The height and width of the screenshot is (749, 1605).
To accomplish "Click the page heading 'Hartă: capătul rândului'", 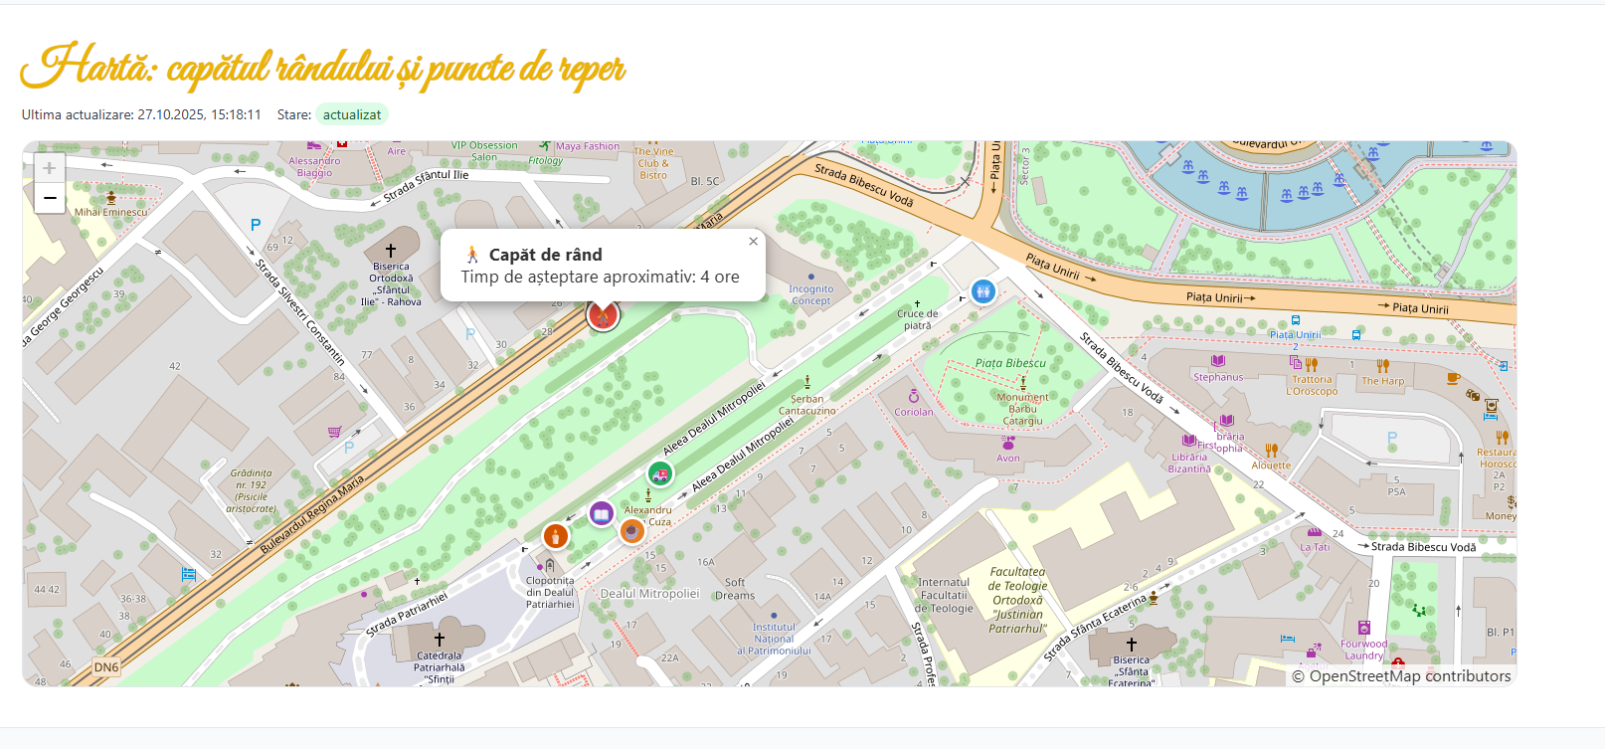I will click(323, 68).
